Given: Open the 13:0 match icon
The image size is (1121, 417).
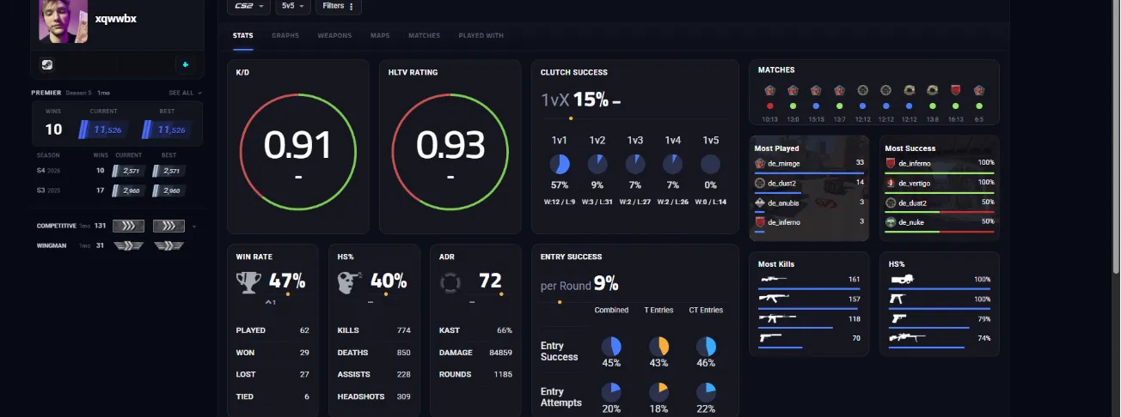Looking at the screenshot, I should (793, 90).
